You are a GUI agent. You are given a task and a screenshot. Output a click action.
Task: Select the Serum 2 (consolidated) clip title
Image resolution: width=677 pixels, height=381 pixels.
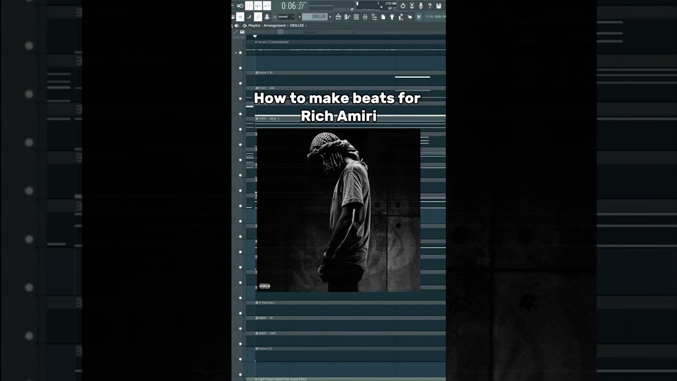(273, 42)
